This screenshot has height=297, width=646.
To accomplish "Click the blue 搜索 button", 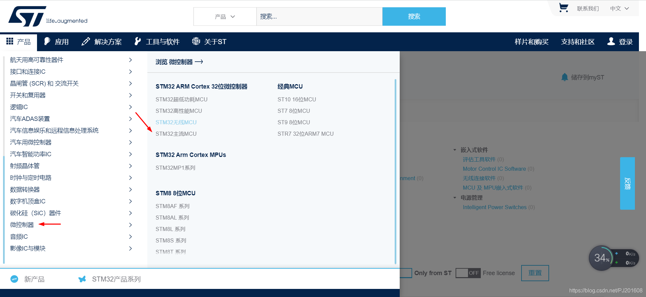I will pyautogui.click(x=414, y=16).
